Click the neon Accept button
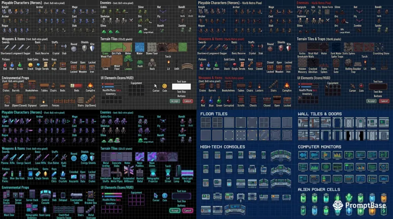393x219 pixels. (x=175, y=210)
